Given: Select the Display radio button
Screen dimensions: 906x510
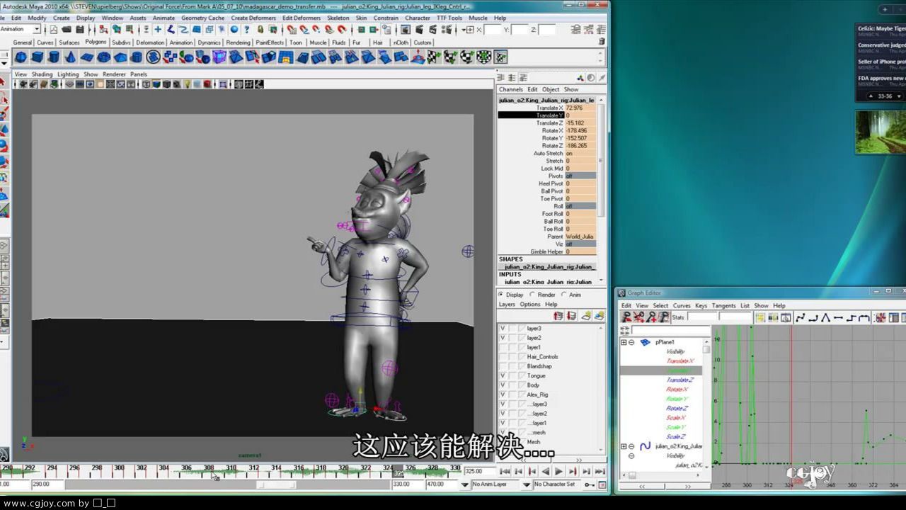Looking at the screenshot, I should tap(501, 295).
